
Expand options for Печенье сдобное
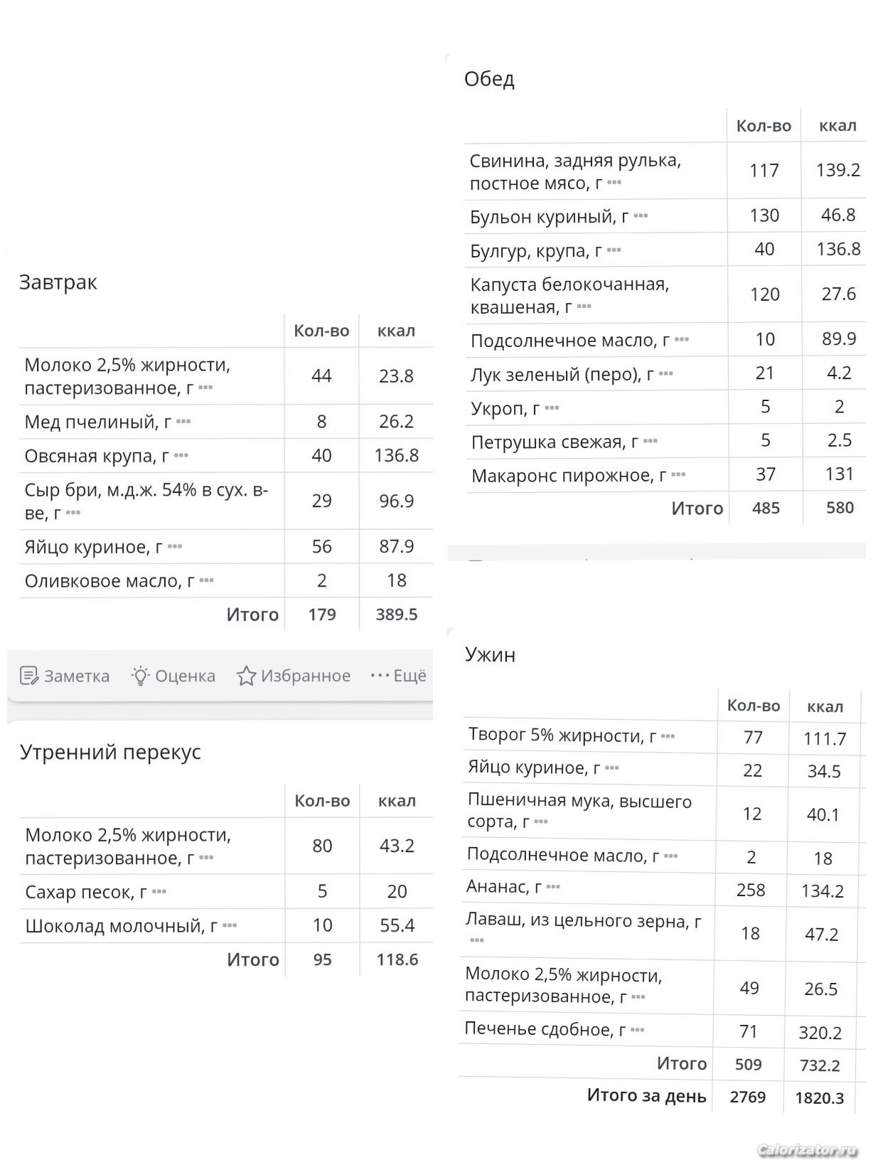pos(637,1030)
